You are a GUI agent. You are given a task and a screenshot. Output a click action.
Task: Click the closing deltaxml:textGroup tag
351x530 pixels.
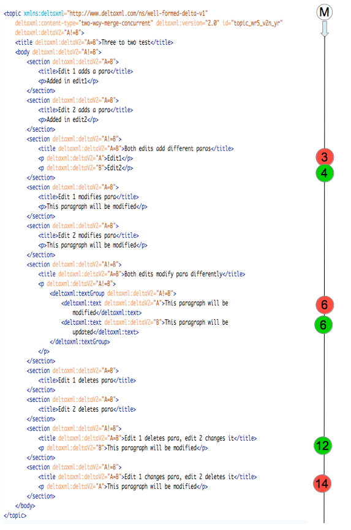point(80,342)
